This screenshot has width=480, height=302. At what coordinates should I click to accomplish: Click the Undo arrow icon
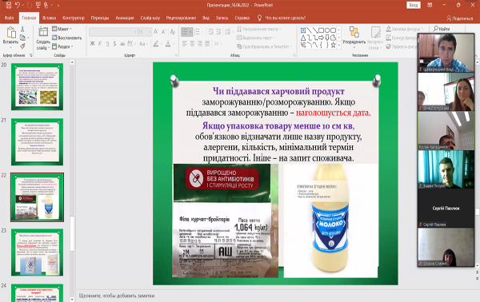click(18, 5)
